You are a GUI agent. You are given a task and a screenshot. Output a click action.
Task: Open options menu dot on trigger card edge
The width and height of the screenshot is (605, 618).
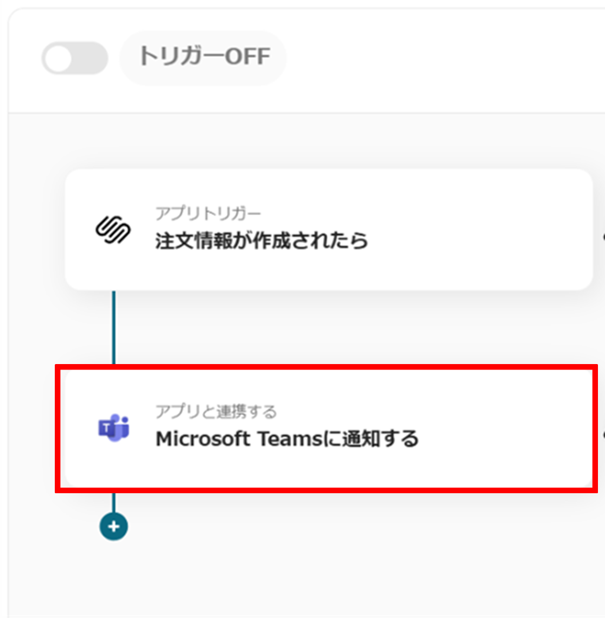click(603, 237)
